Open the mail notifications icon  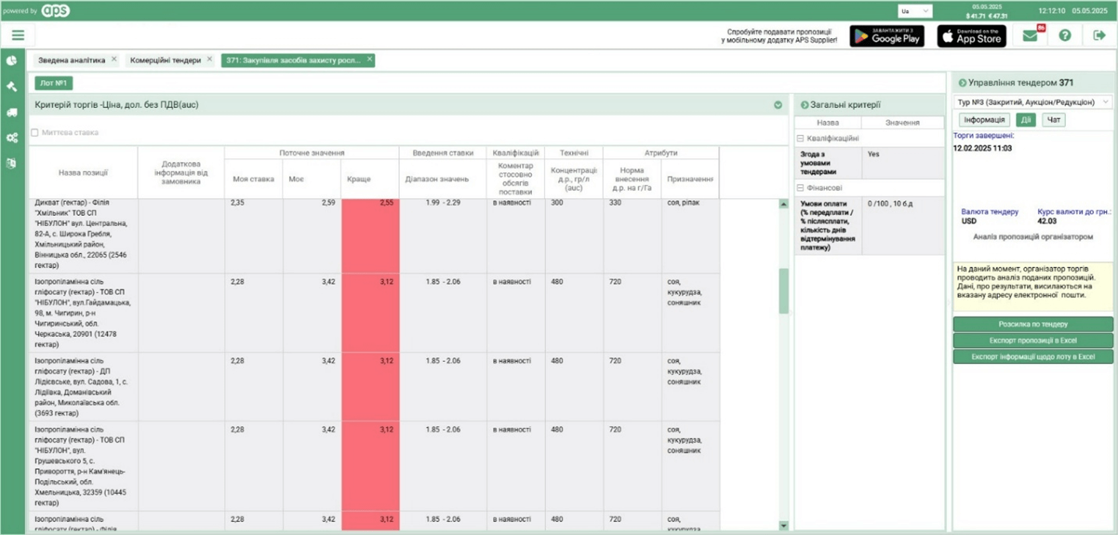[1030, 36]
